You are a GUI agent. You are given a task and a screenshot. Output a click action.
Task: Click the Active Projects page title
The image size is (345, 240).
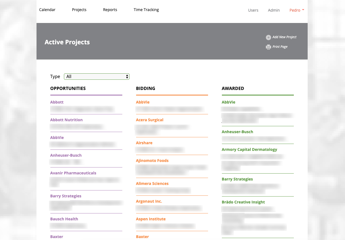coord(67,42)
